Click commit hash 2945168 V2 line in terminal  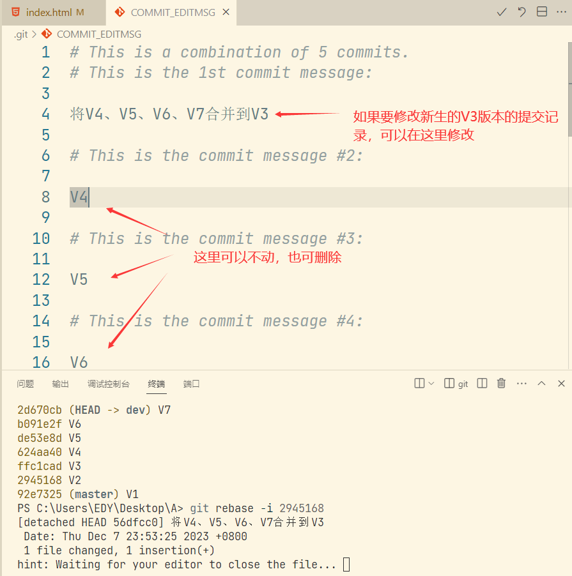point(49,480)
